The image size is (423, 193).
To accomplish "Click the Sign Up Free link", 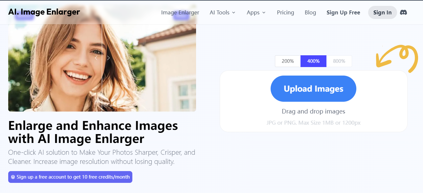I will pyautogui.click(x=343, y=12).
